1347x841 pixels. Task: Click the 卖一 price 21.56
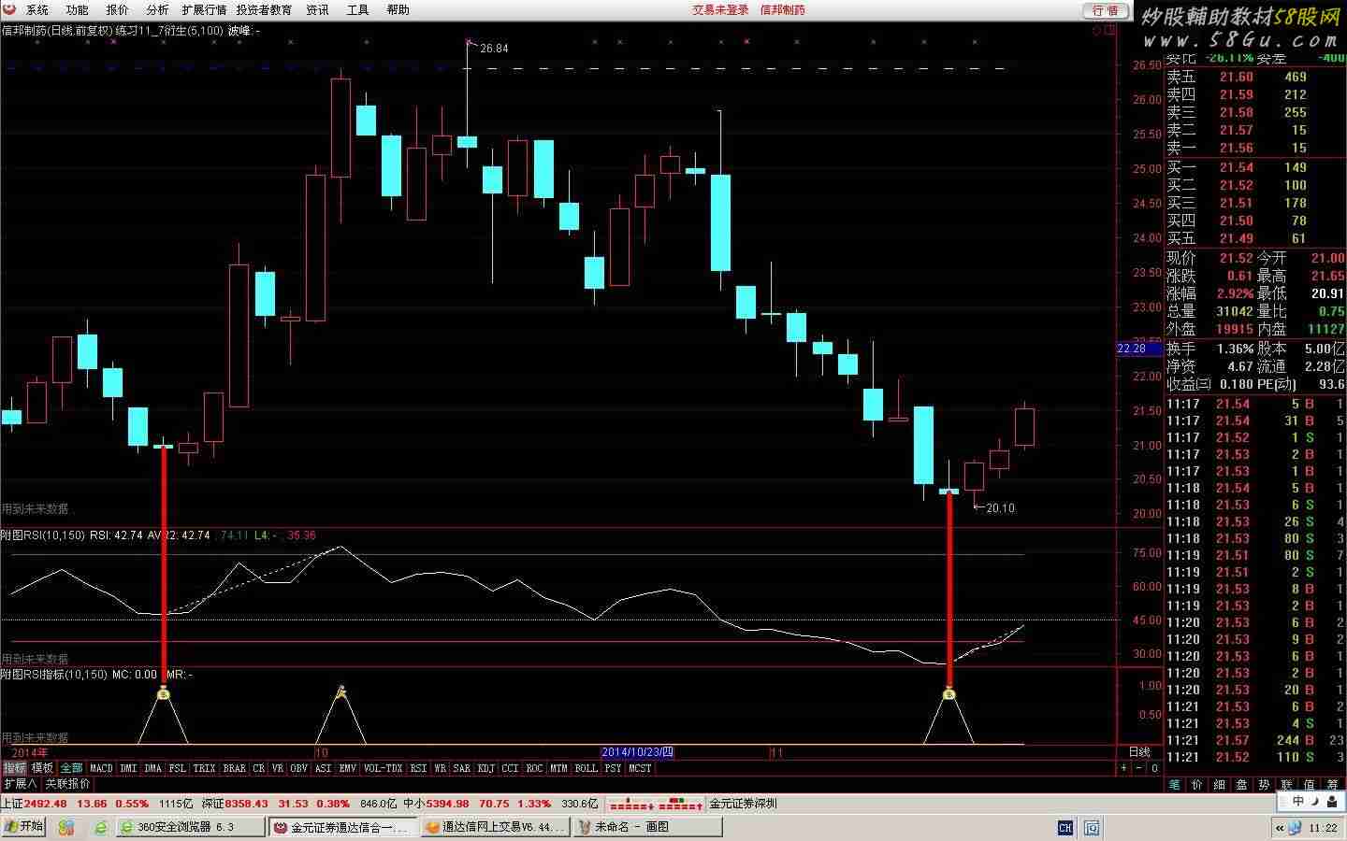click(1236, 148)
